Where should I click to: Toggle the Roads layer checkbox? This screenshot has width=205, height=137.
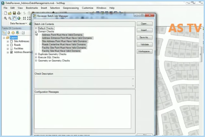pos(12,45)
